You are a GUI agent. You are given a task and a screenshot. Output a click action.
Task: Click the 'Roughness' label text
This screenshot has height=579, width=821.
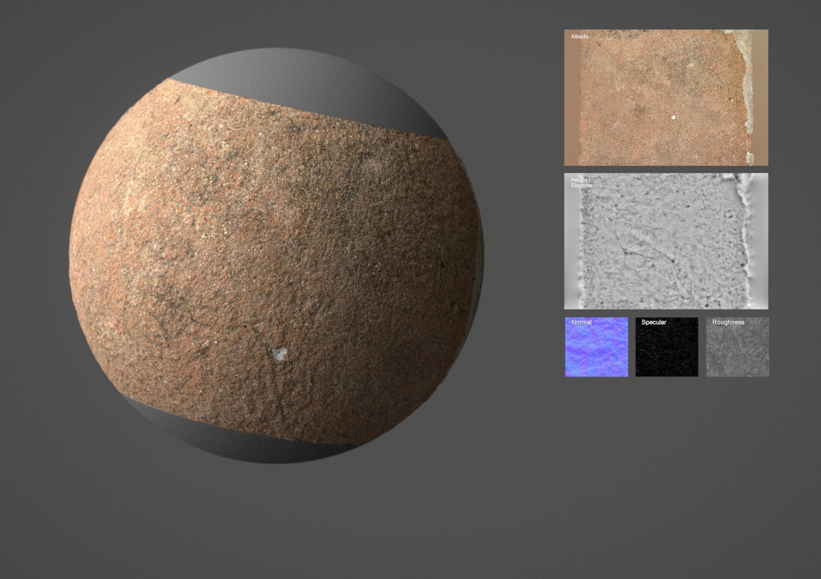(x=728, y=322)
